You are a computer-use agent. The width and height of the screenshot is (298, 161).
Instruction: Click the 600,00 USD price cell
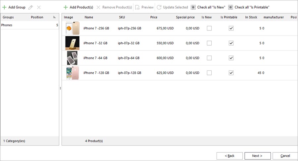[x=165, y=58]
